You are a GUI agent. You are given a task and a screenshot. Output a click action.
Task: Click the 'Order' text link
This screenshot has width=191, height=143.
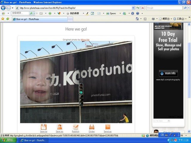point(92,131)
